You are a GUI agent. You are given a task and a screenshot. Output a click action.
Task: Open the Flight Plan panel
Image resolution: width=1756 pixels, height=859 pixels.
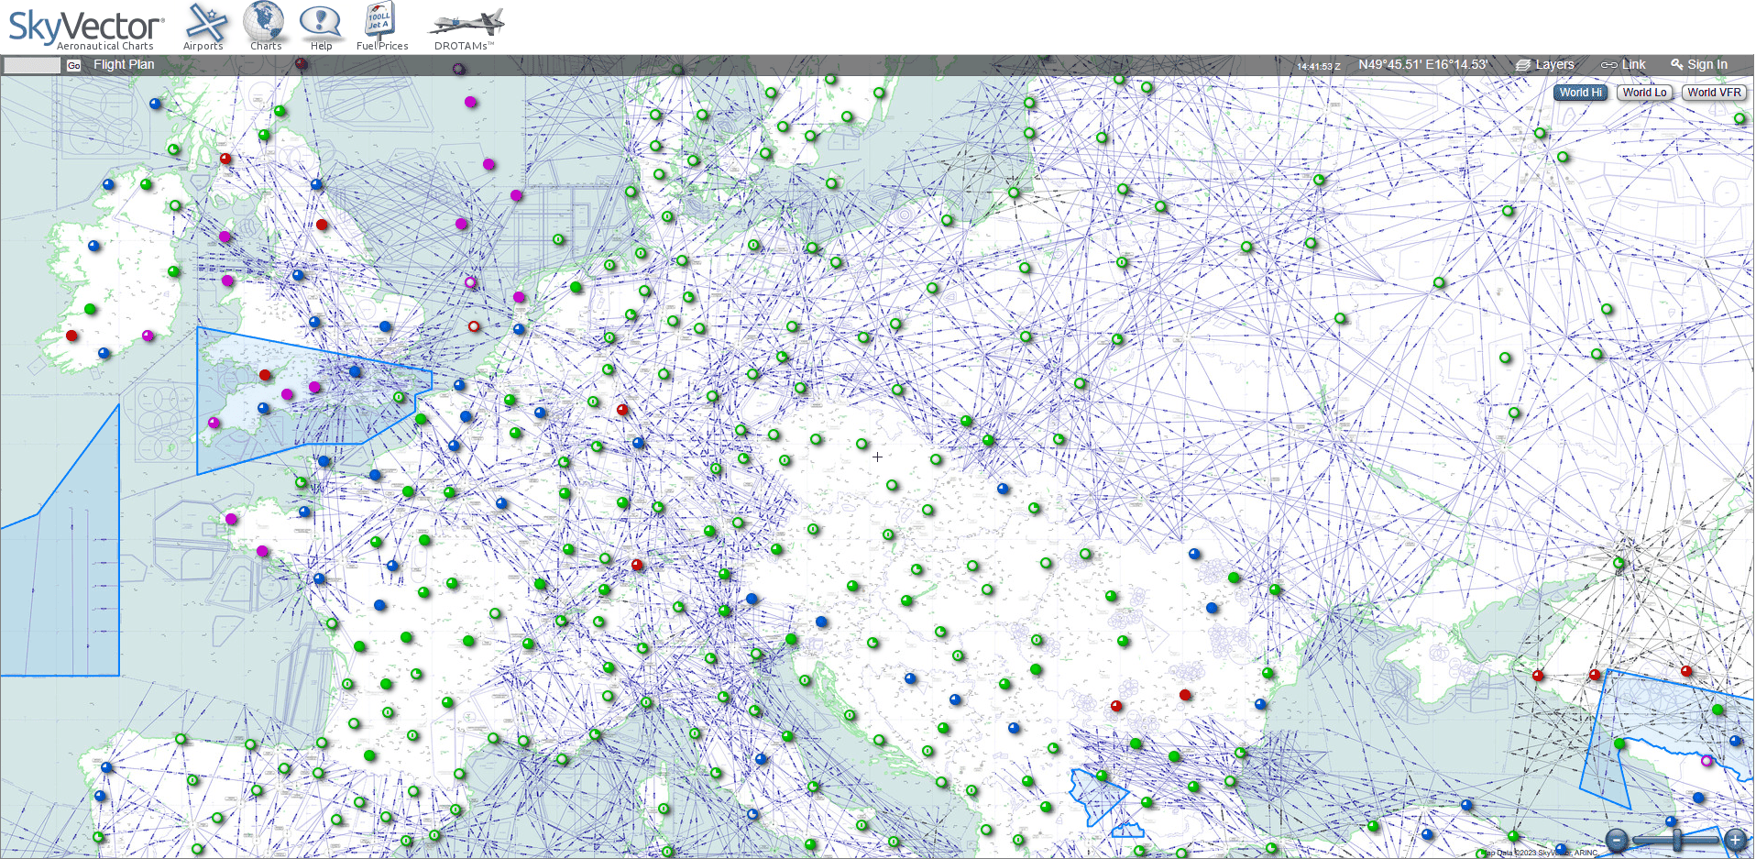(124, 64)
